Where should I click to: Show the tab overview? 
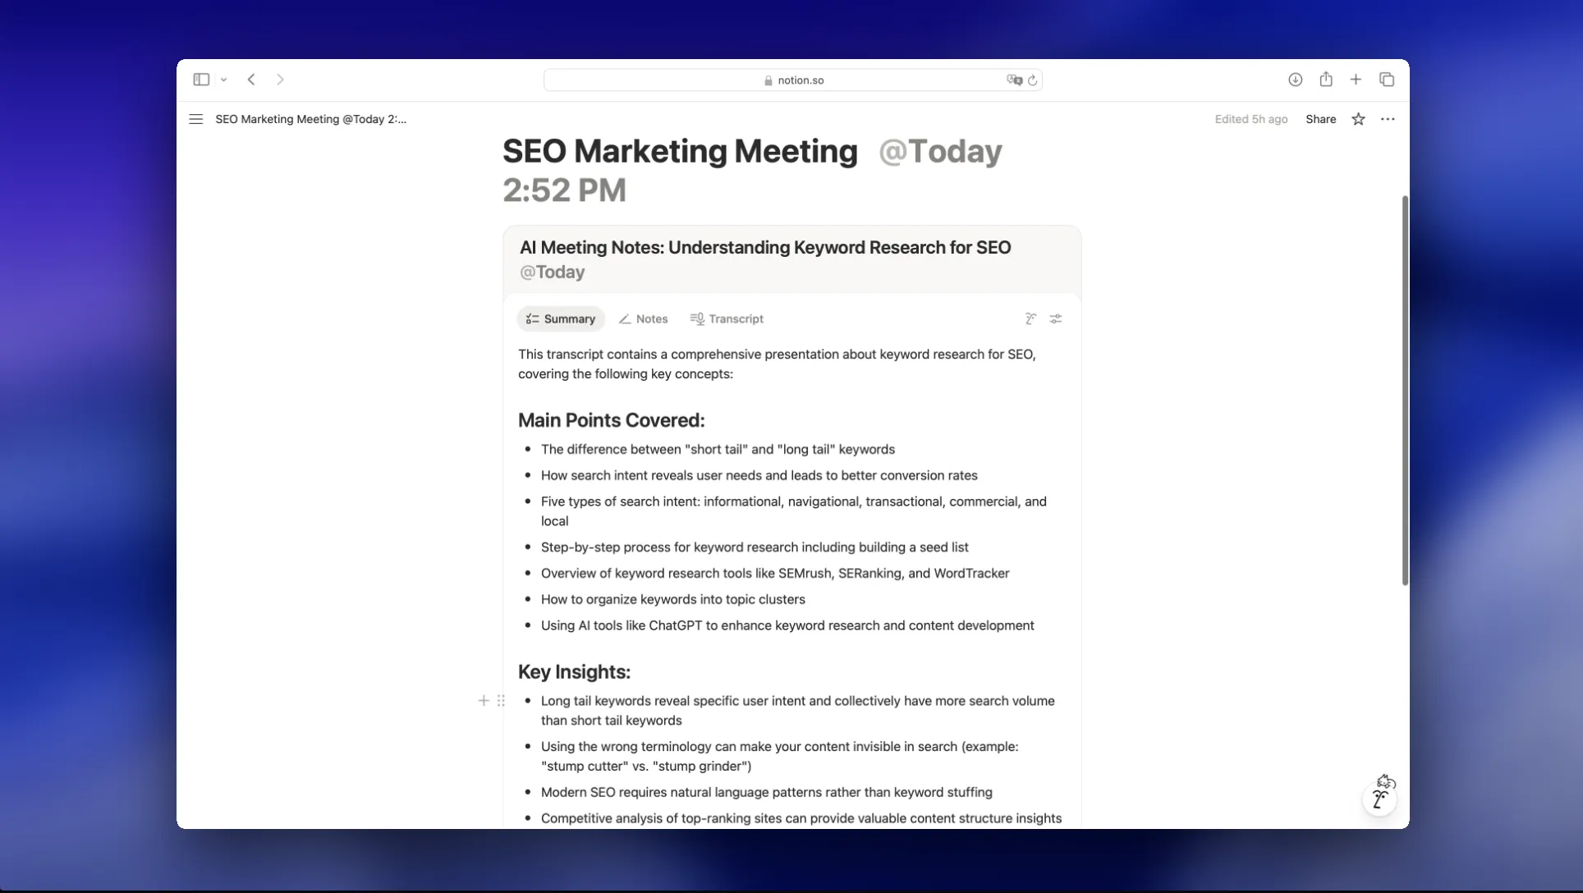[x=1387, y=80]
